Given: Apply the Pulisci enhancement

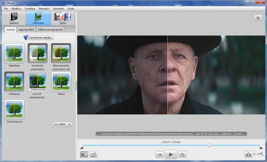Looking at the screenshot, I should tap(61, 82).
